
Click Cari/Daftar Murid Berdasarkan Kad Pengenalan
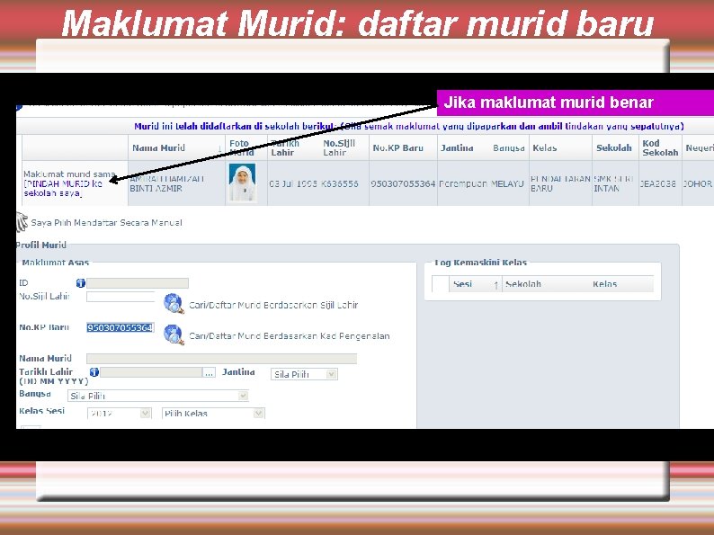click(x=290, y=336)
